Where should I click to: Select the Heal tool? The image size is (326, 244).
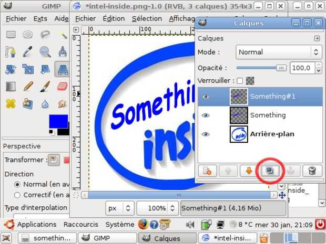pos(11,103)
